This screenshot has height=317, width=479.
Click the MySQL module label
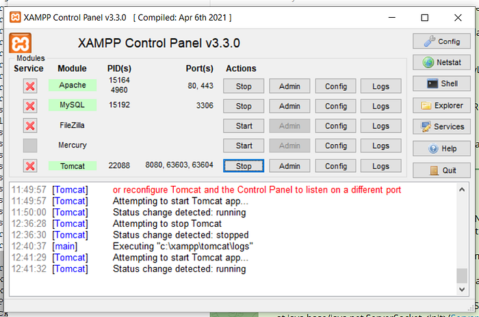pyautogui.click(x=73, y=105)
